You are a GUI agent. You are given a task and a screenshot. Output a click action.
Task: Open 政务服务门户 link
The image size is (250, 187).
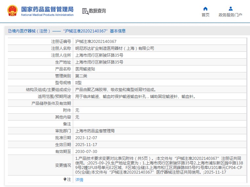click(x=230, y=15)
